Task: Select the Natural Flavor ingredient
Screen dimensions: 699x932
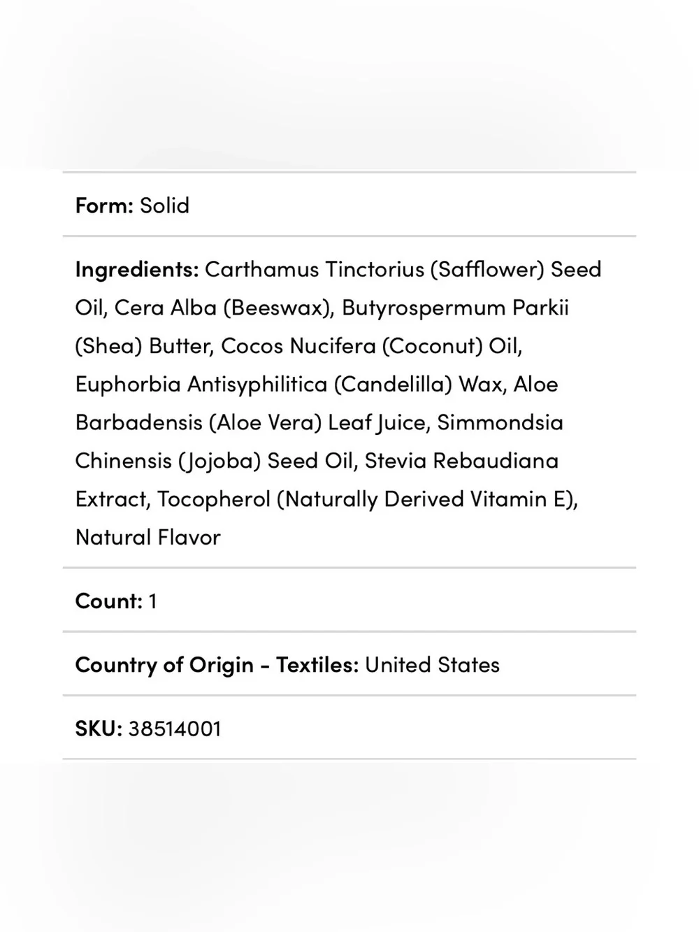Action: [148, 537]
